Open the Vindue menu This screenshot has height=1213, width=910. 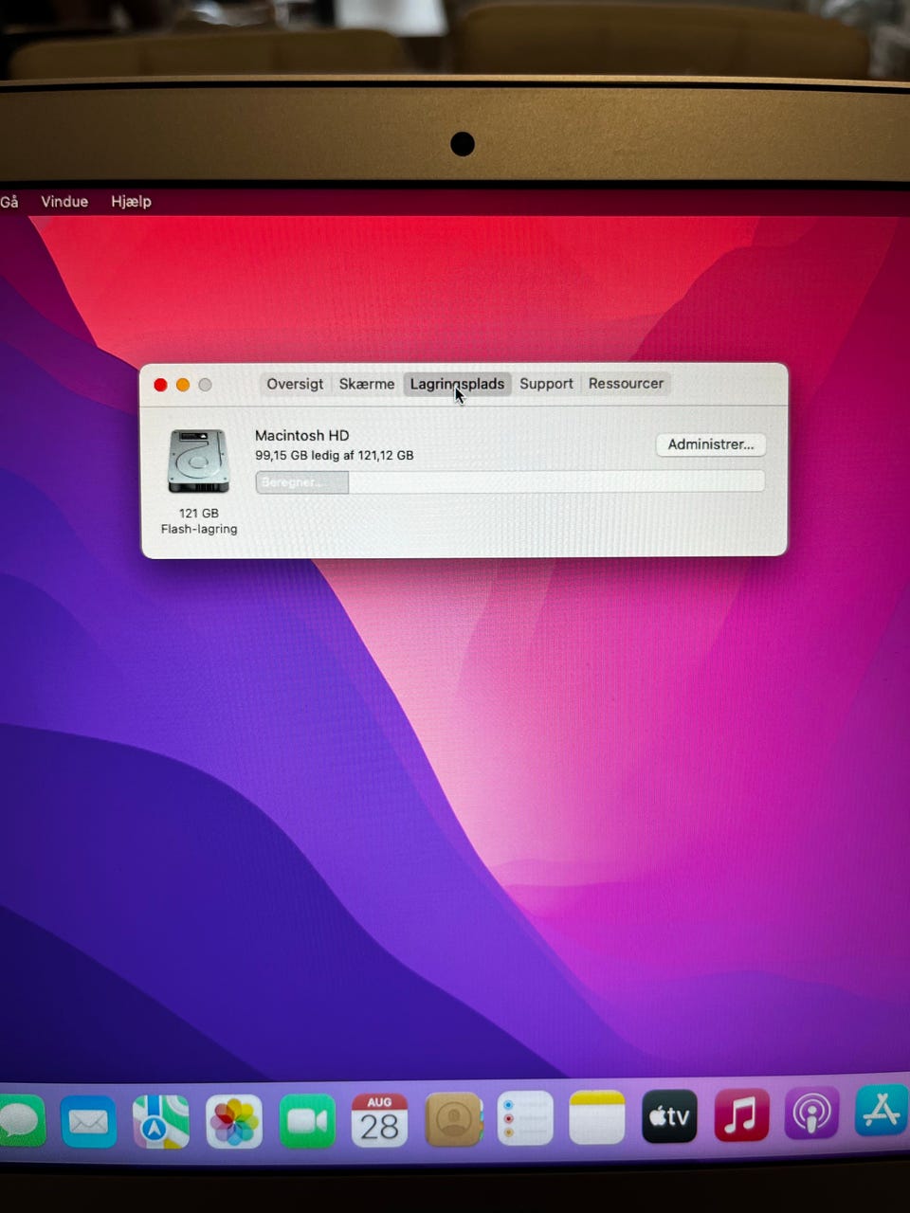click(x=64, y=202)
